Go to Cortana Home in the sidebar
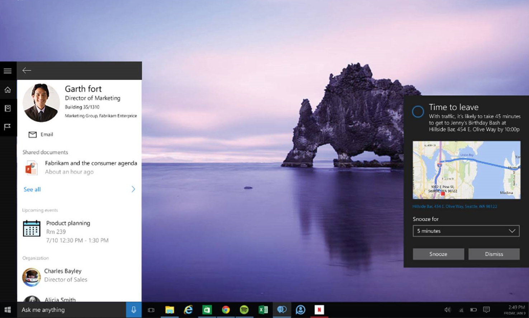Screen dimensions: 529x318 click(x=8, y=90)
